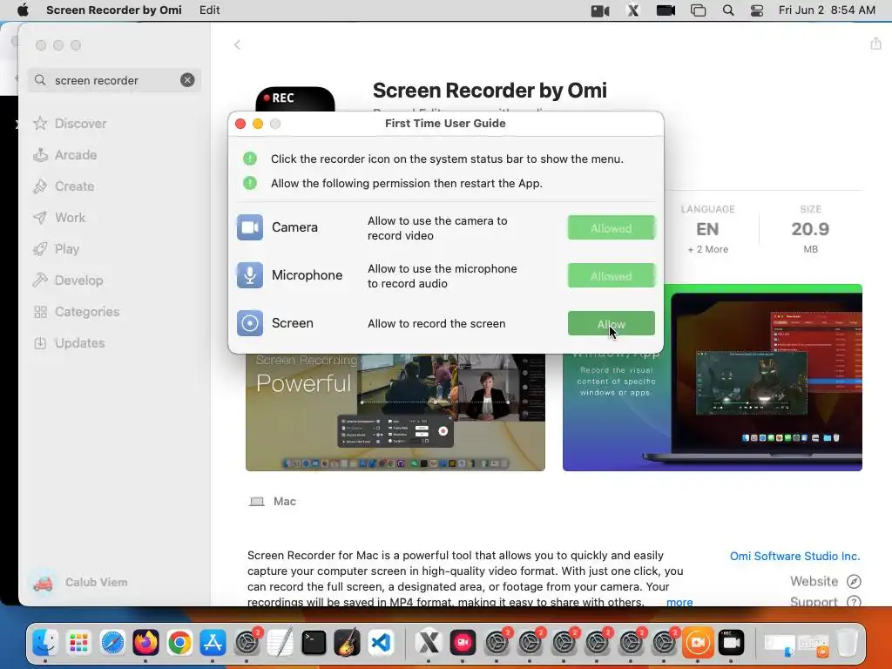Click the window stack menu bar icon
Screen dimensions: 892x669
[x=698, y=10]
